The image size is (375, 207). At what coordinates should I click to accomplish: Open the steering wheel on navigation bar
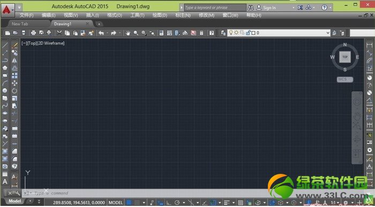(357, 102)
